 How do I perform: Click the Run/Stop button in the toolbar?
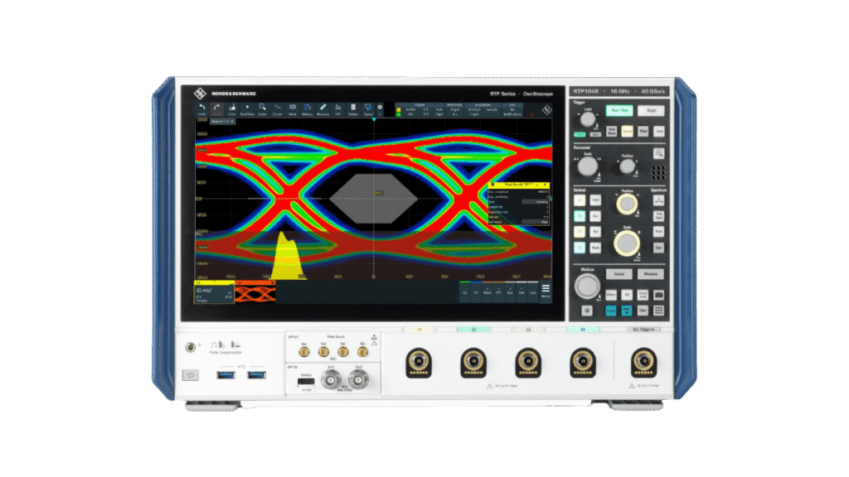point(246,109)
